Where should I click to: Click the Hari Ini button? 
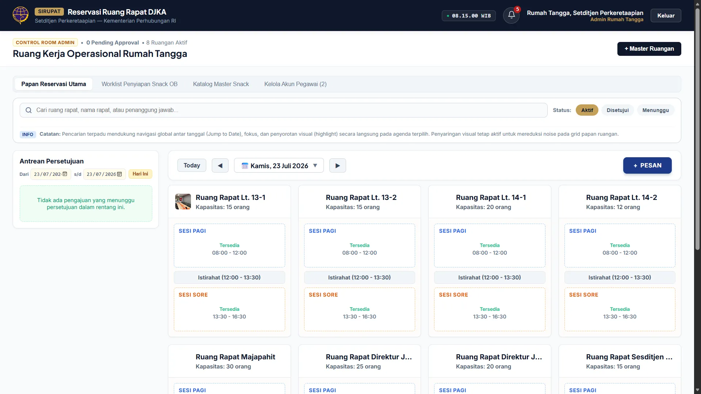point(140,174)
